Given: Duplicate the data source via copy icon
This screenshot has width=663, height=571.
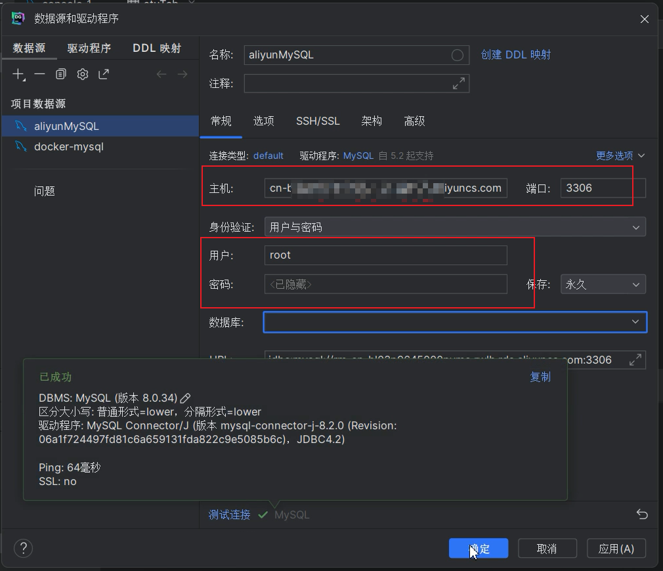Looking at the screenshot, I should click(61, 74).
